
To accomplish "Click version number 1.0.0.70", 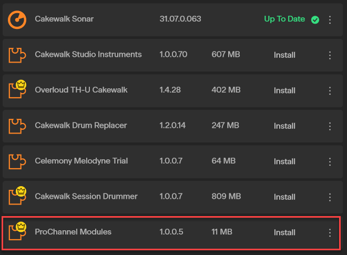I will [173, 54].
